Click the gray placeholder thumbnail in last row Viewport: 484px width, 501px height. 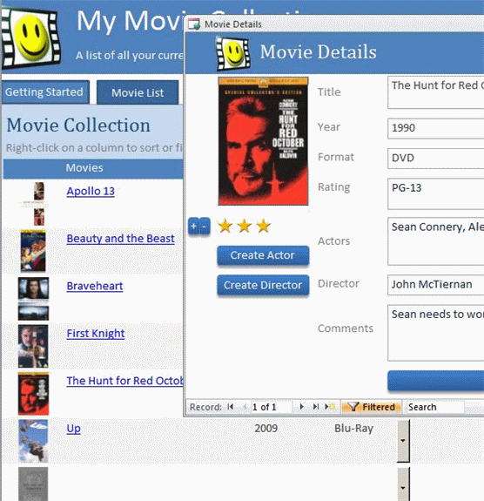[x=33, y=484]
